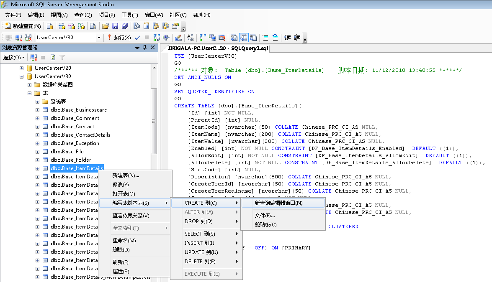This screenshot has width=492, height=282.
Task: Click Specify Values for Template Parameters icon
Action: click(x=191, y=38)
